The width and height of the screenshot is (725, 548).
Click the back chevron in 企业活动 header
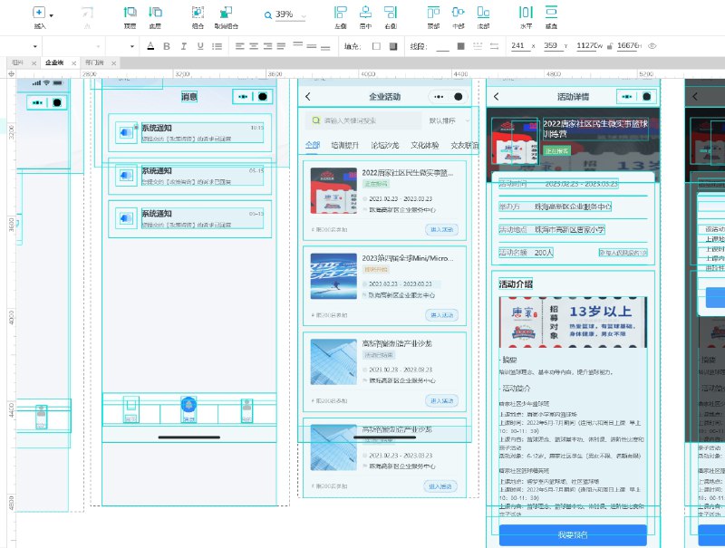tap(308, 97)
